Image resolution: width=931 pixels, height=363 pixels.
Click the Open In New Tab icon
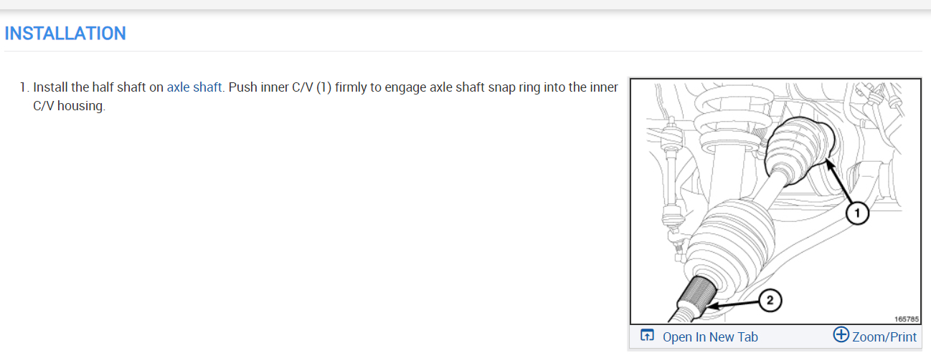click(x=648, y=336)
